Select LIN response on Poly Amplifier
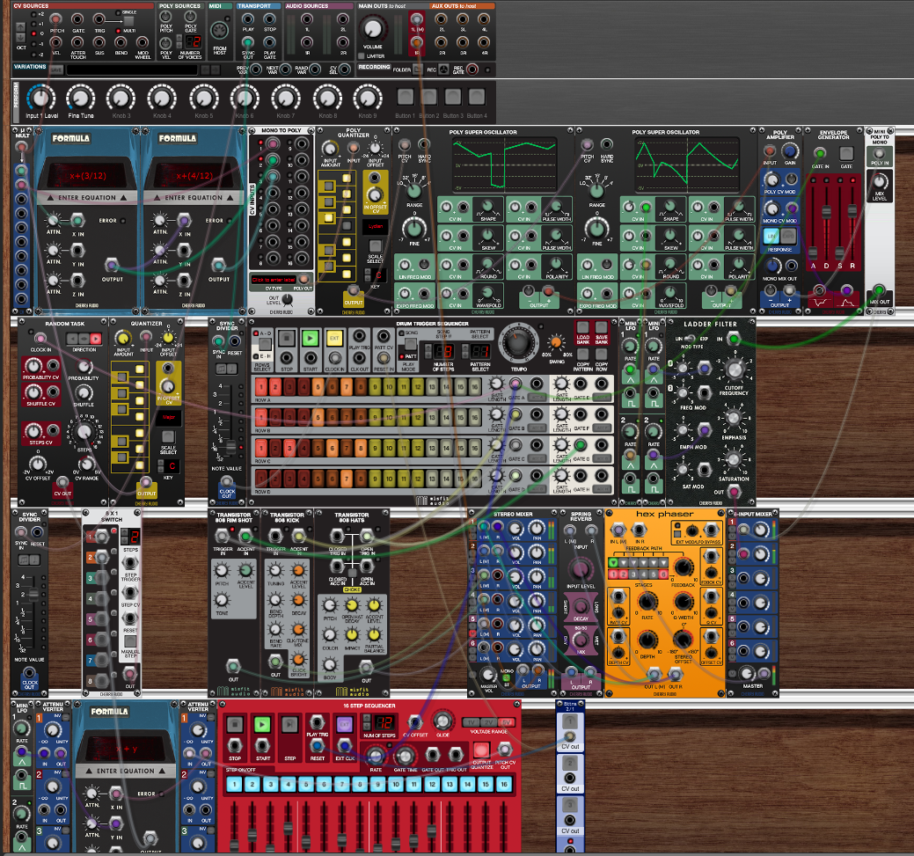 click(771, 236)
